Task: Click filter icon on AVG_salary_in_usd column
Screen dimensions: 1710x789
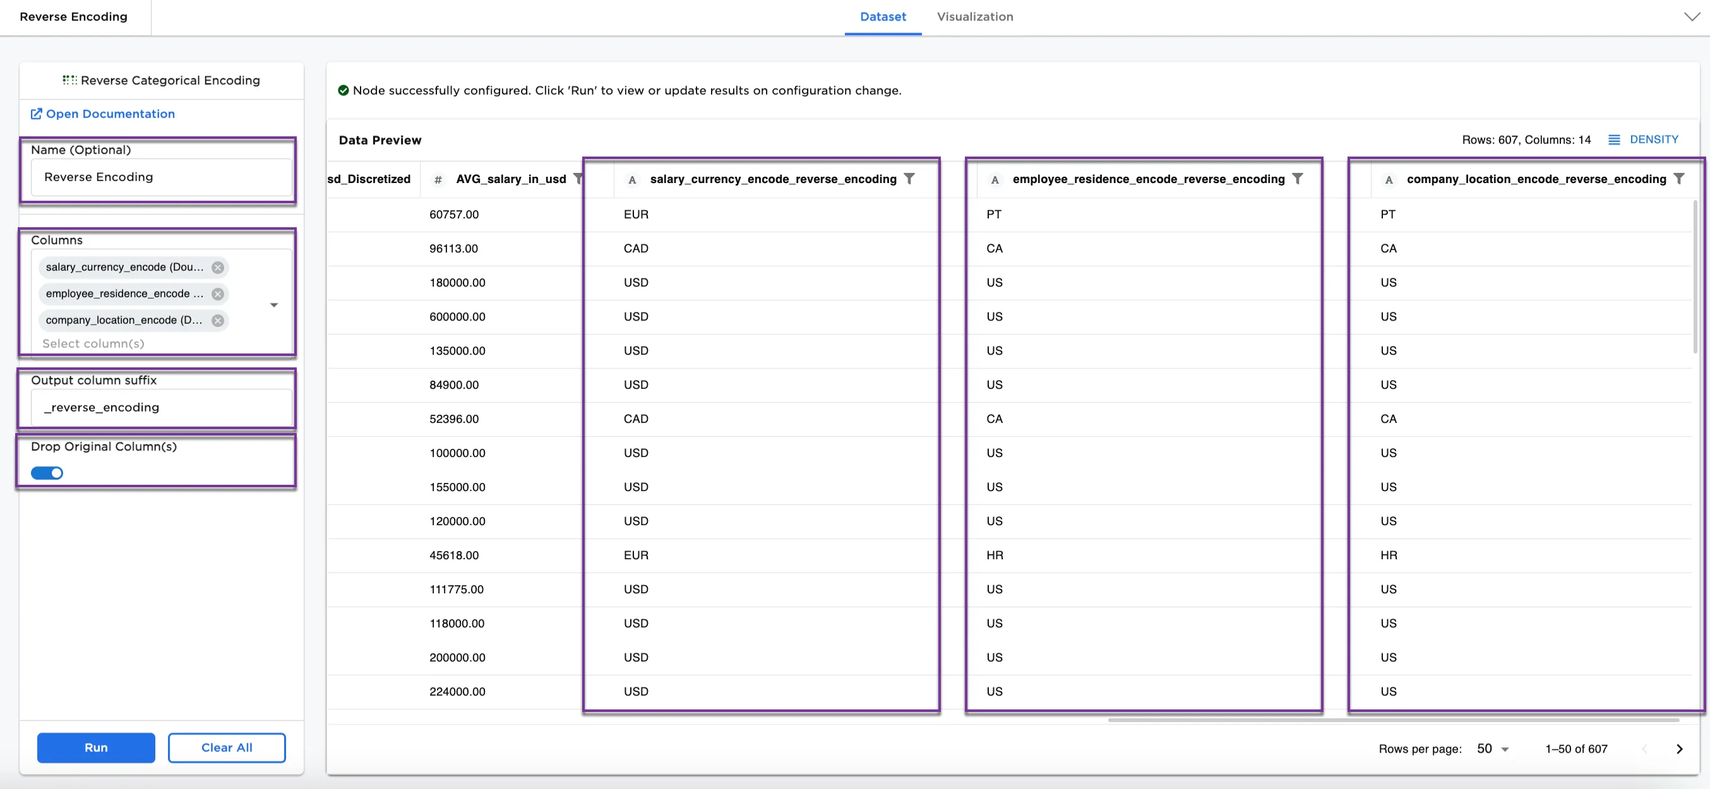Action: 578,179
